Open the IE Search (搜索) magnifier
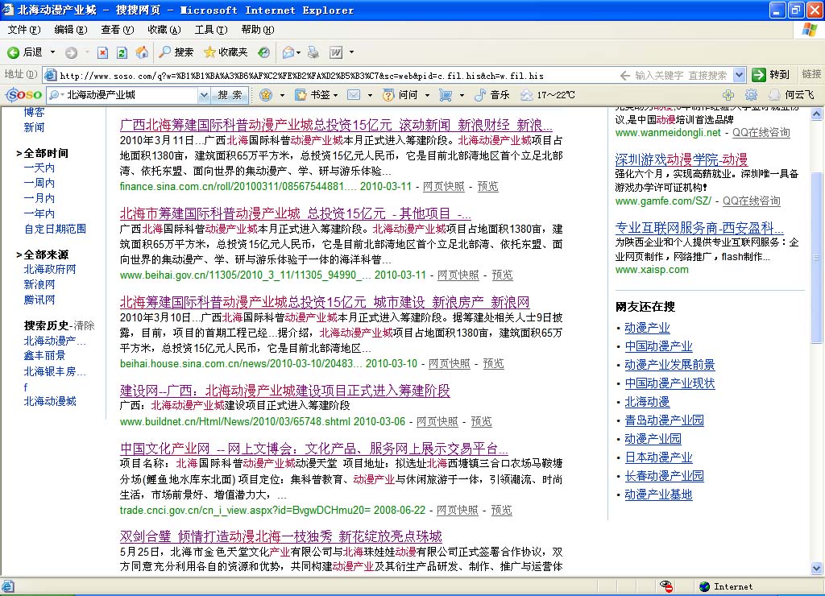The width and height of the screenshot is (825, 596). click(165, 52)
